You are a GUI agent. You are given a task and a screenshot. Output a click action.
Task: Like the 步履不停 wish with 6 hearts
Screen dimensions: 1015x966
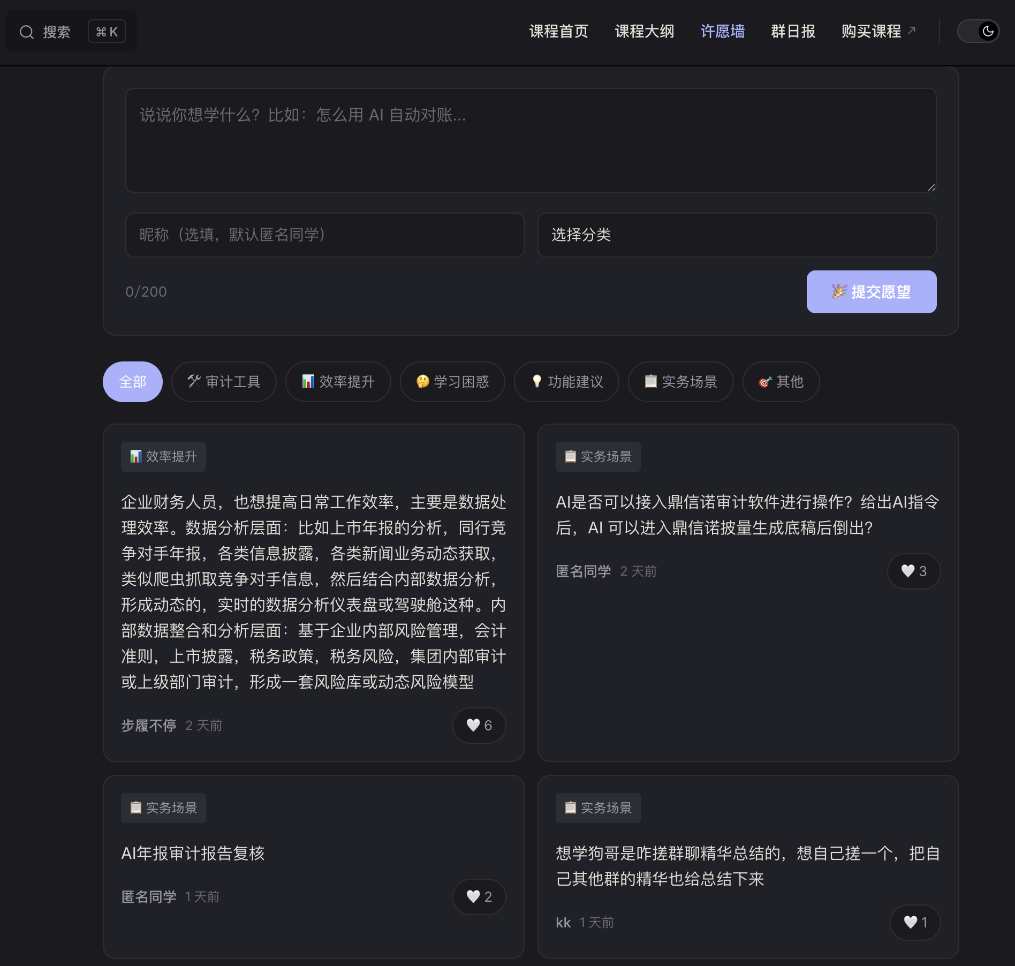(x=479, y=726)
